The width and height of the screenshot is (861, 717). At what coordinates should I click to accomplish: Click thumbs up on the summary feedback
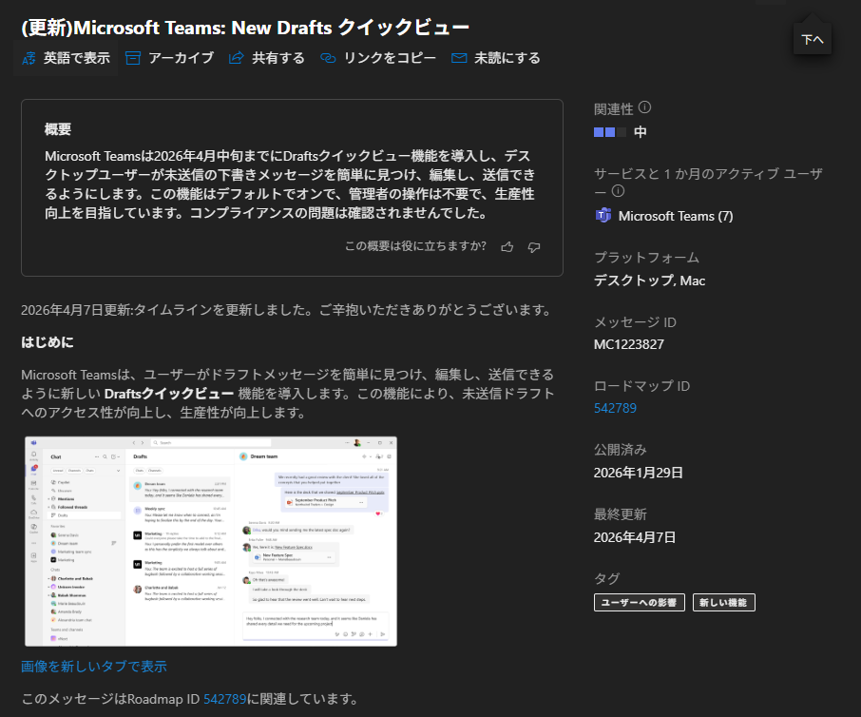point(507,247)
